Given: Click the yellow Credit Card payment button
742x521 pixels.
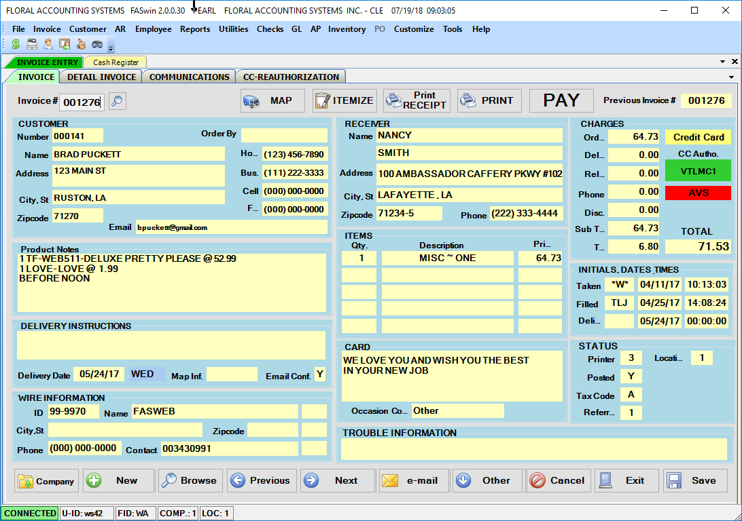Looking at the screenshot, I should pyautogui.click(x=699, y=138).
